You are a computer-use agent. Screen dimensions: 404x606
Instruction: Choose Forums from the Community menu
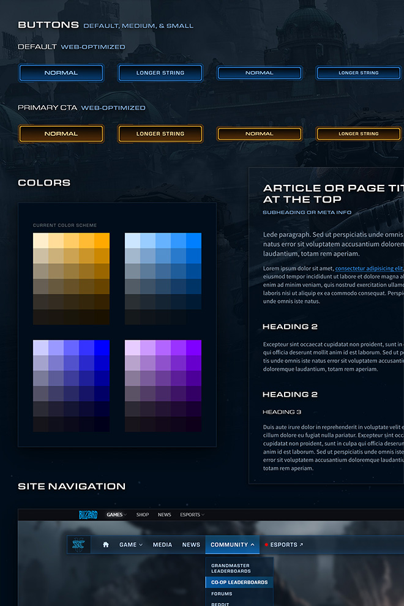[222, 594]
